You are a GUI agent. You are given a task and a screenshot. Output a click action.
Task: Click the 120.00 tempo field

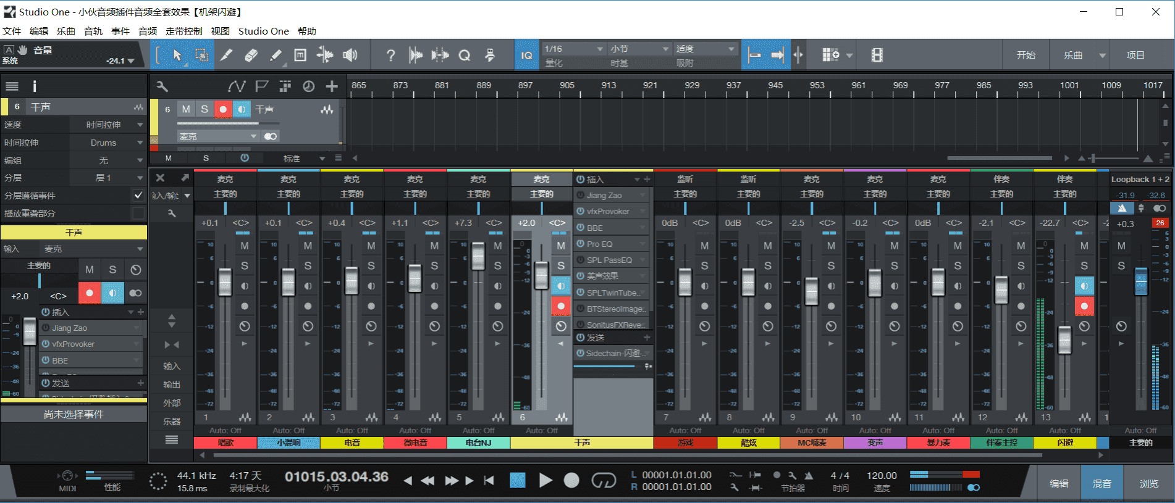pos(882,475)
